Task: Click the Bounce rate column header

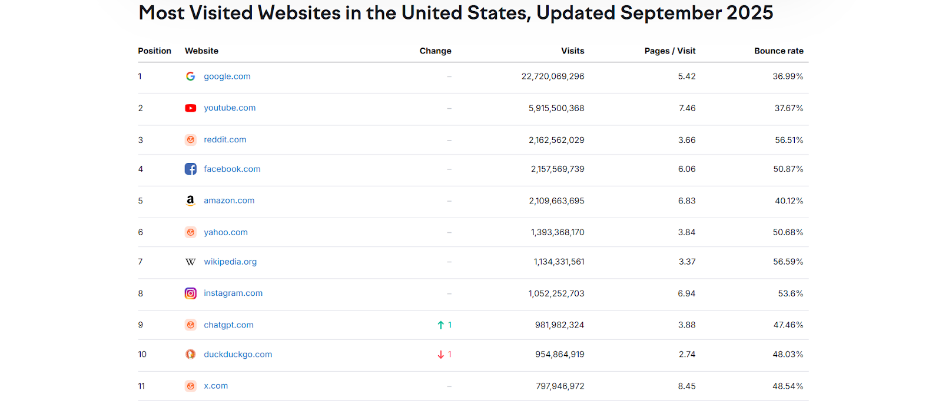Action: coord(778,51)
